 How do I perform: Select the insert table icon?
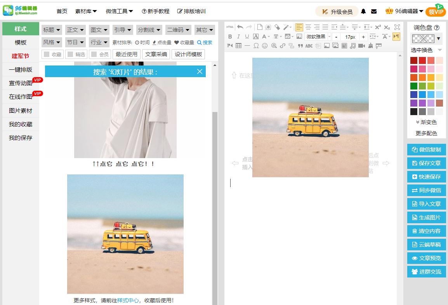(x=238, y=46)
